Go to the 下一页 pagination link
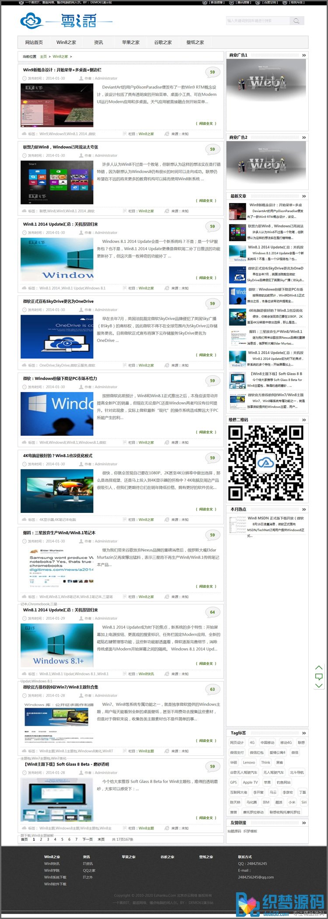 [87, 839]
